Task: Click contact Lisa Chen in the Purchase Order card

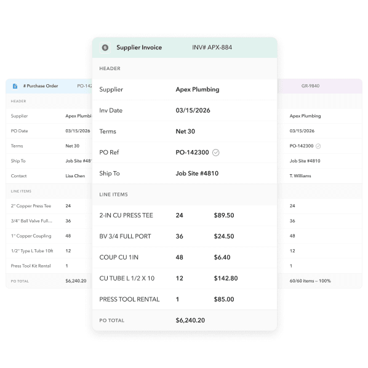Action: coord(75,176)
